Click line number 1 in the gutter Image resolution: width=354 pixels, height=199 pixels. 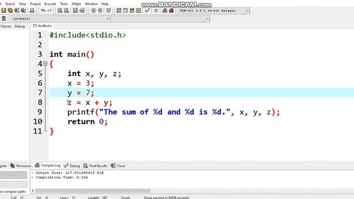tap(40, 35)
